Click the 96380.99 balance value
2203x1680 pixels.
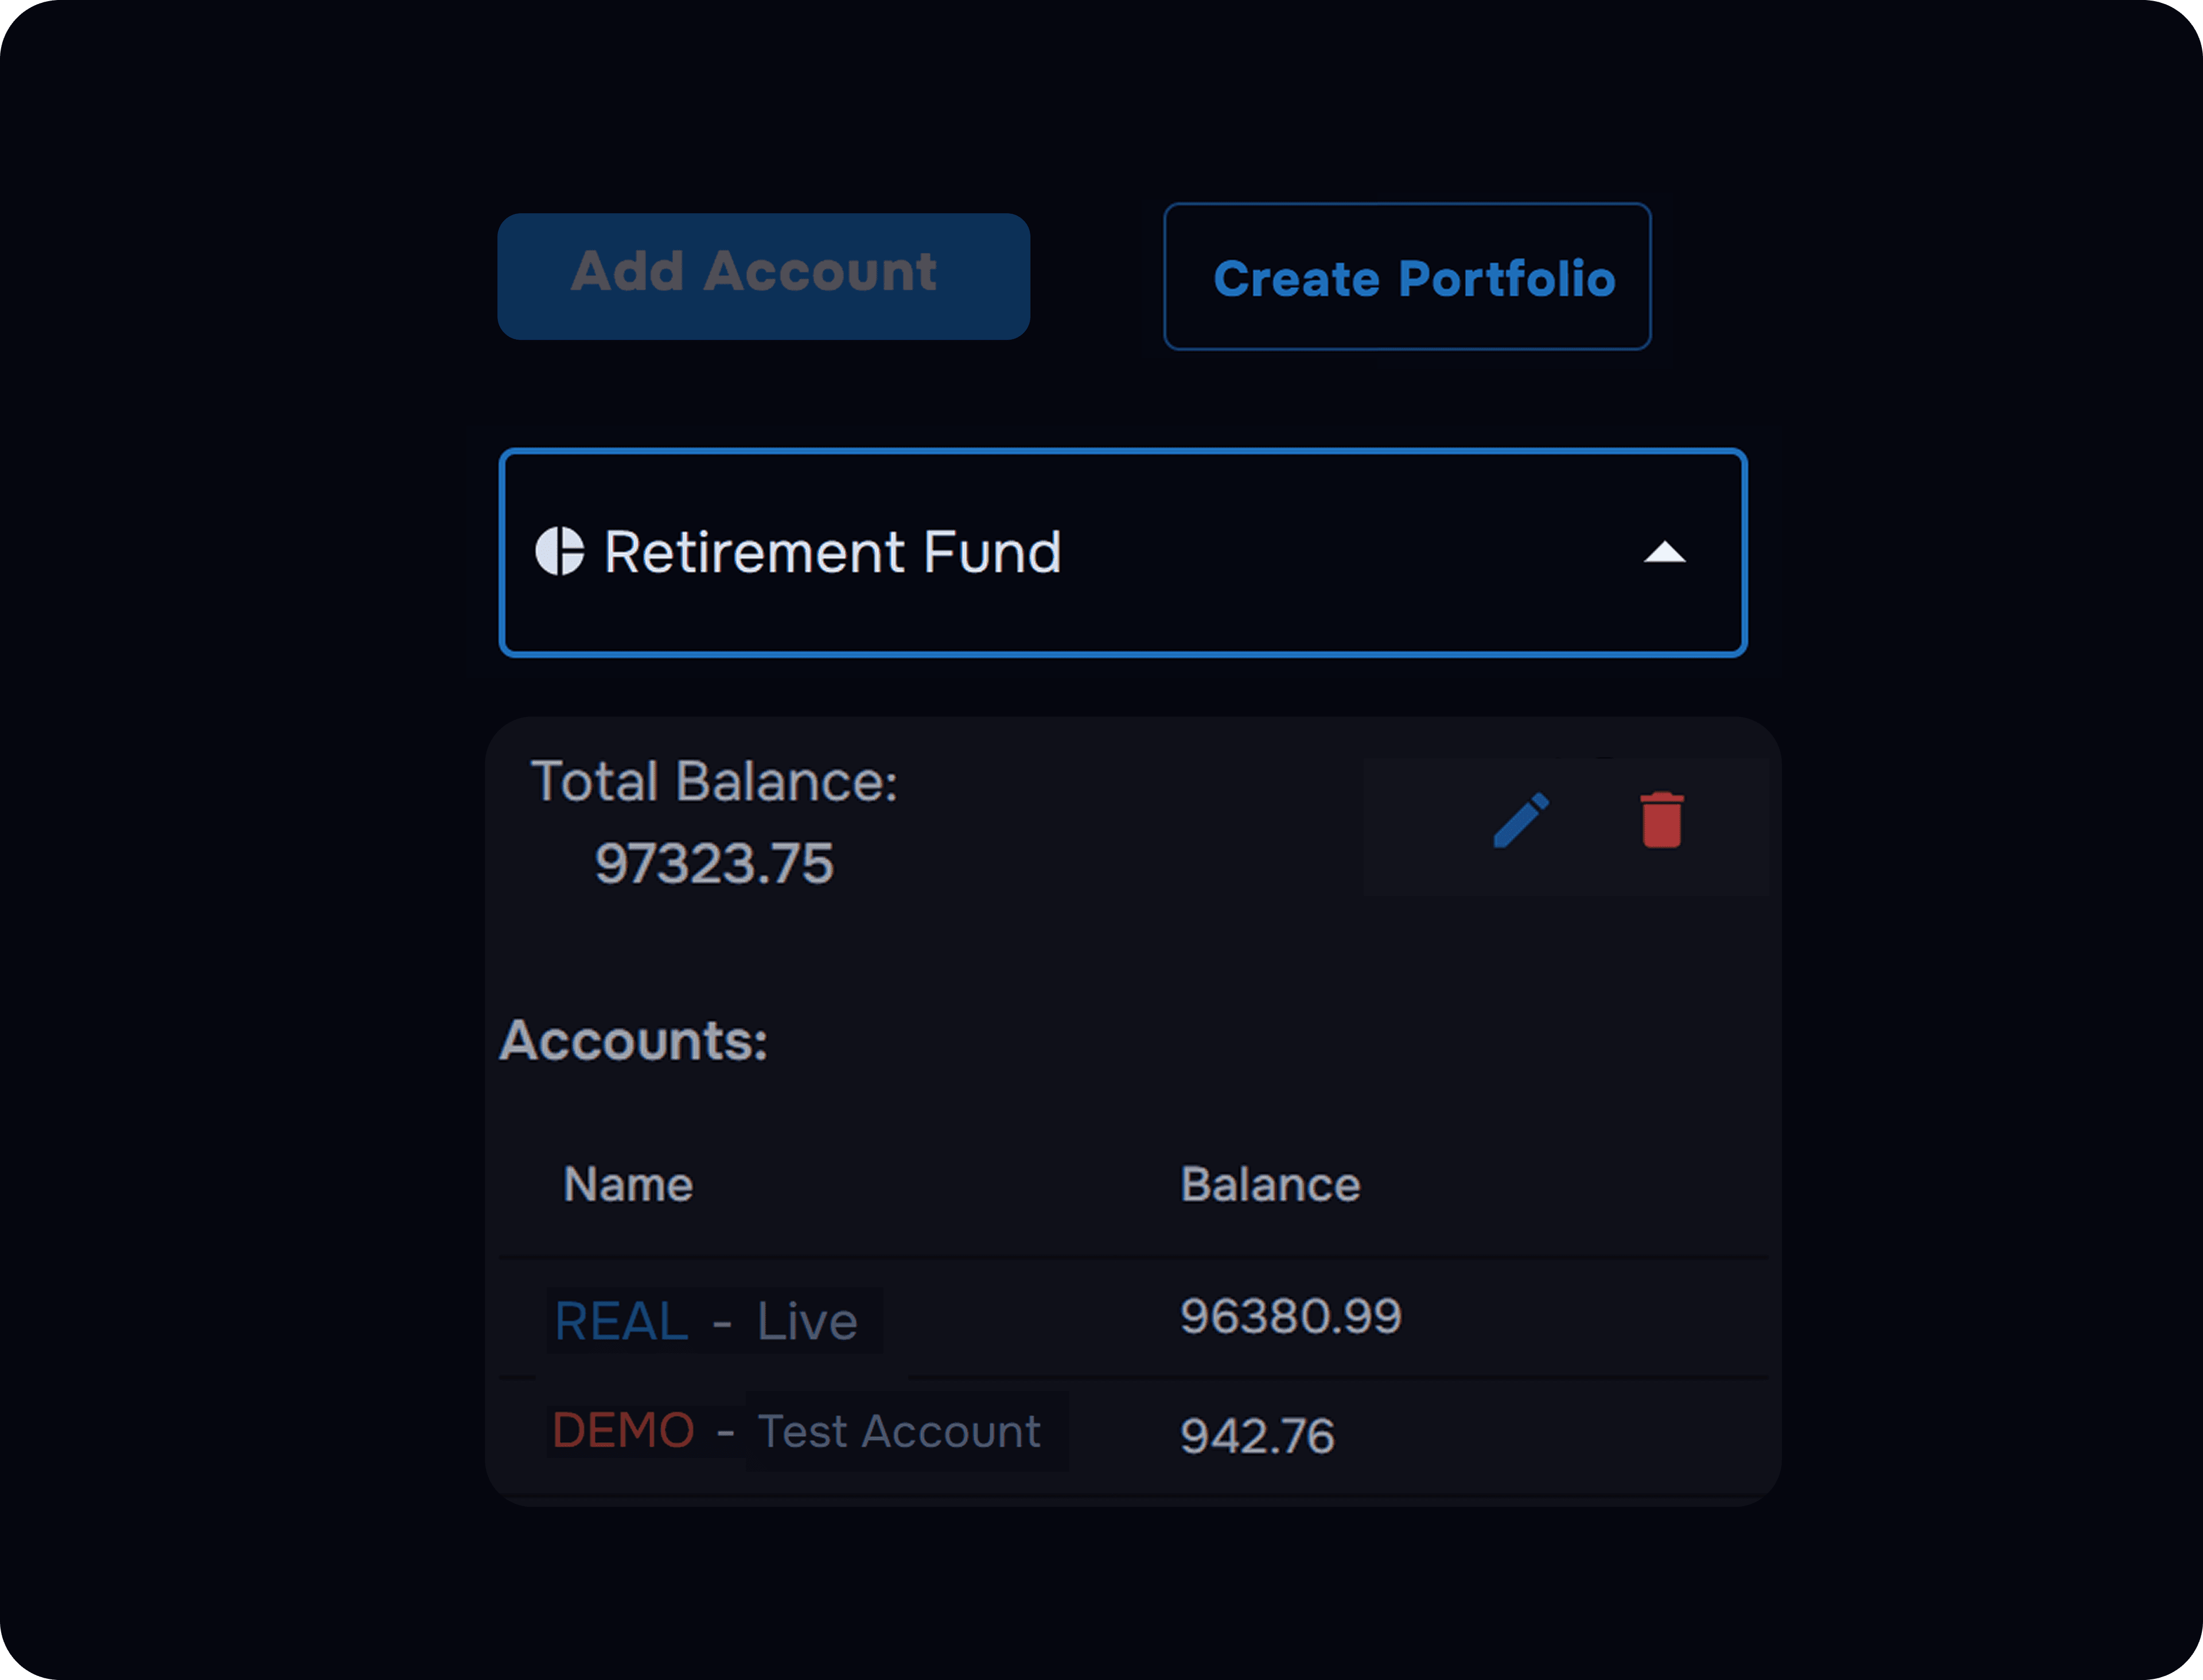point(1290,1316)
